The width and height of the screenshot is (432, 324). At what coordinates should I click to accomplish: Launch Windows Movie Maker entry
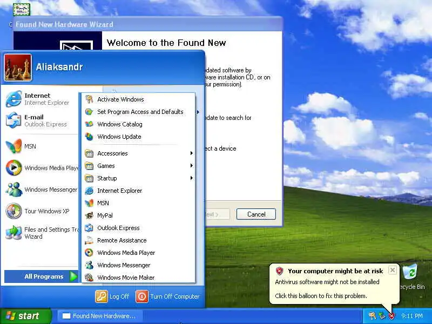tap(138, 278)
